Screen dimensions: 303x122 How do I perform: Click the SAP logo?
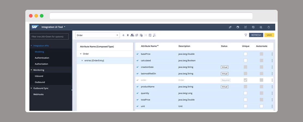(x=35, y=27)
